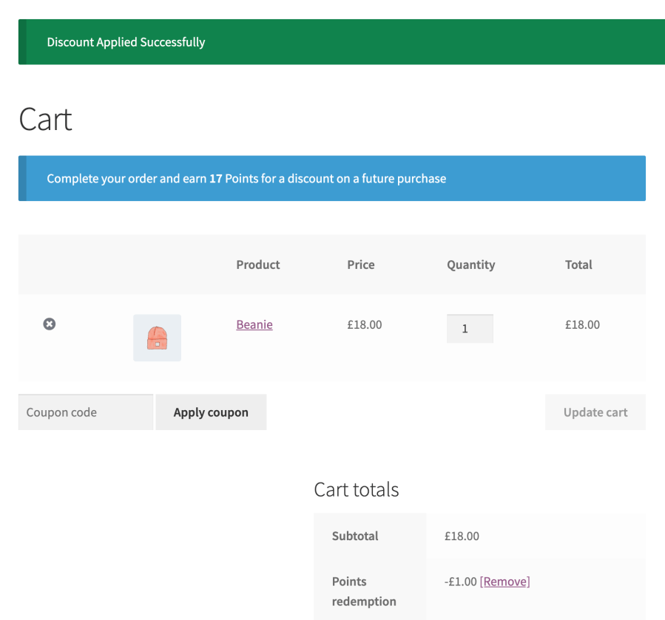Click the Update cart button
The width and height of the screenshot is (665, 620).
point(595,412)
